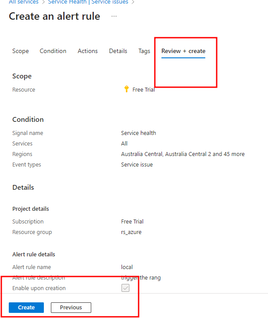
Task: Click the Create an alert rule heading
Action: click(x=54, y=17)
